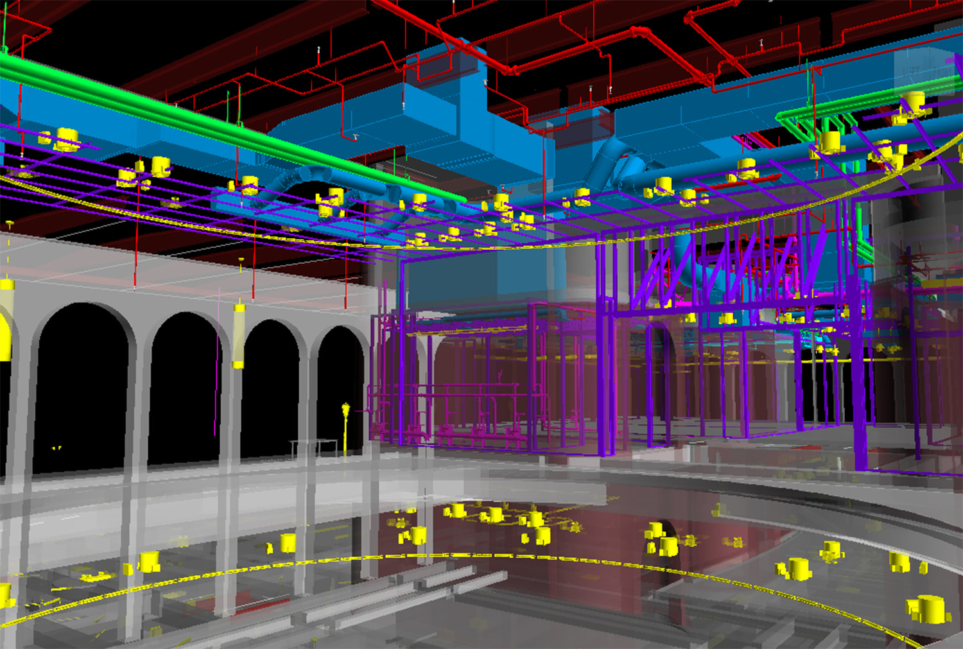Select the yellow pendant light between the arches
Screen dimensions: 963x649
239,335
